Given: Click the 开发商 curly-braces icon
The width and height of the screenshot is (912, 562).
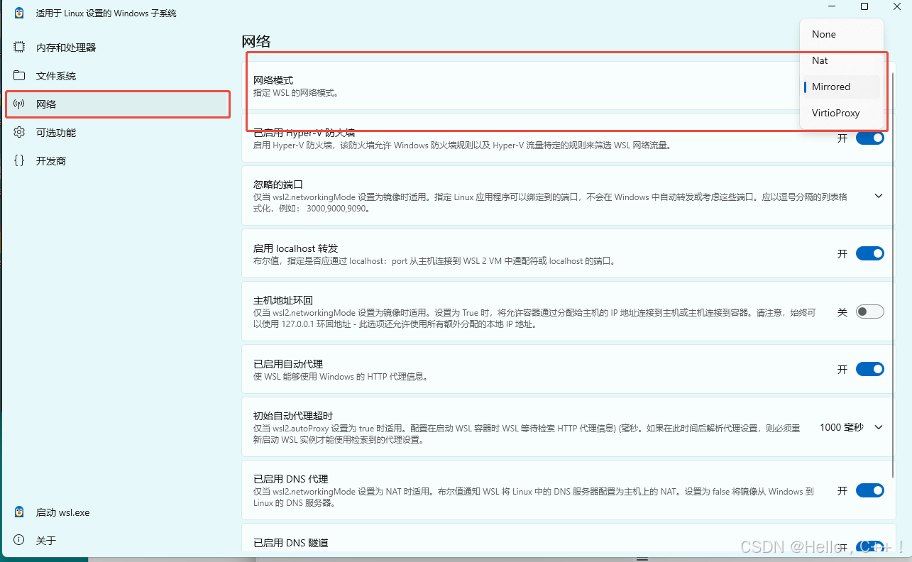Looking at the screenshot, I should (x=20, y=160).
